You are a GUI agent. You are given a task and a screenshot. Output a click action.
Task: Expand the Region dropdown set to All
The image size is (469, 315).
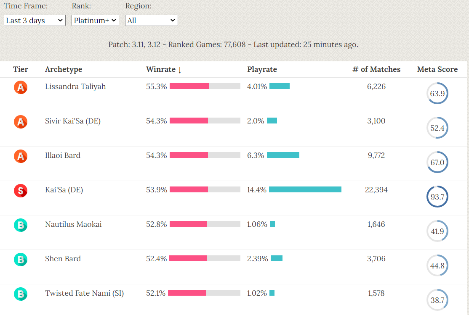(x=151, y=20)
